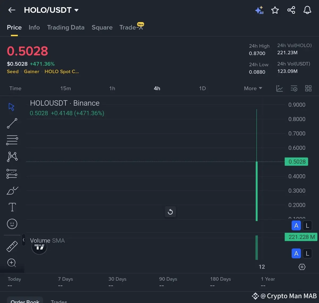
Task: Toggle log scale L on price chart
Action: pyautogui.click(x=307, y=226)
